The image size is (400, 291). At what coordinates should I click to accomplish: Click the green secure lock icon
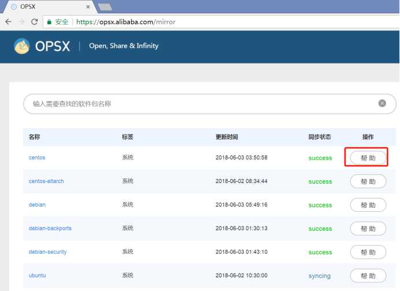tap(49, 22)
